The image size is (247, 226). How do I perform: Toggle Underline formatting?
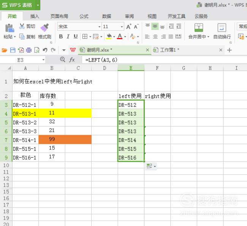click(x=76, y=37)
